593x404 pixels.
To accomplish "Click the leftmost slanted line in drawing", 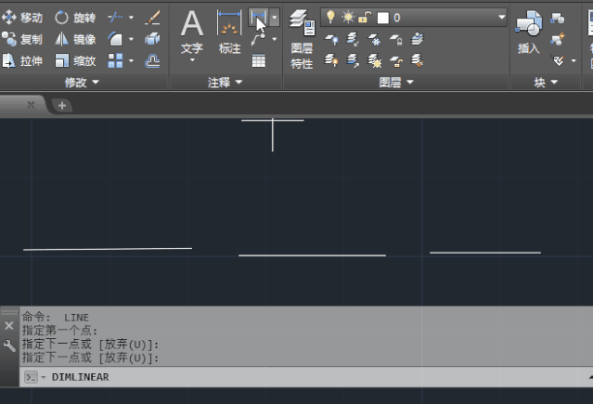I will [108, 249].
